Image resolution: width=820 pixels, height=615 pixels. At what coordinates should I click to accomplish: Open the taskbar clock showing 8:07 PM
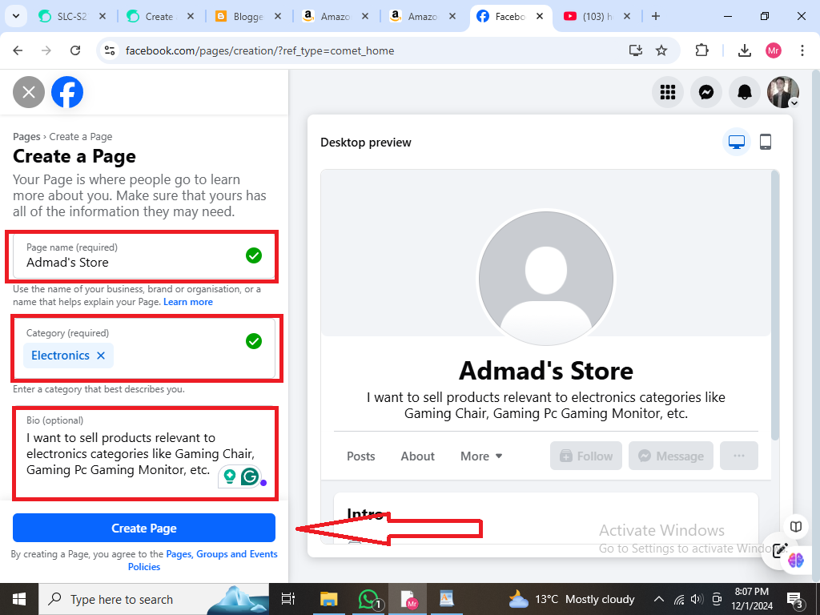(x=751, y=599)
